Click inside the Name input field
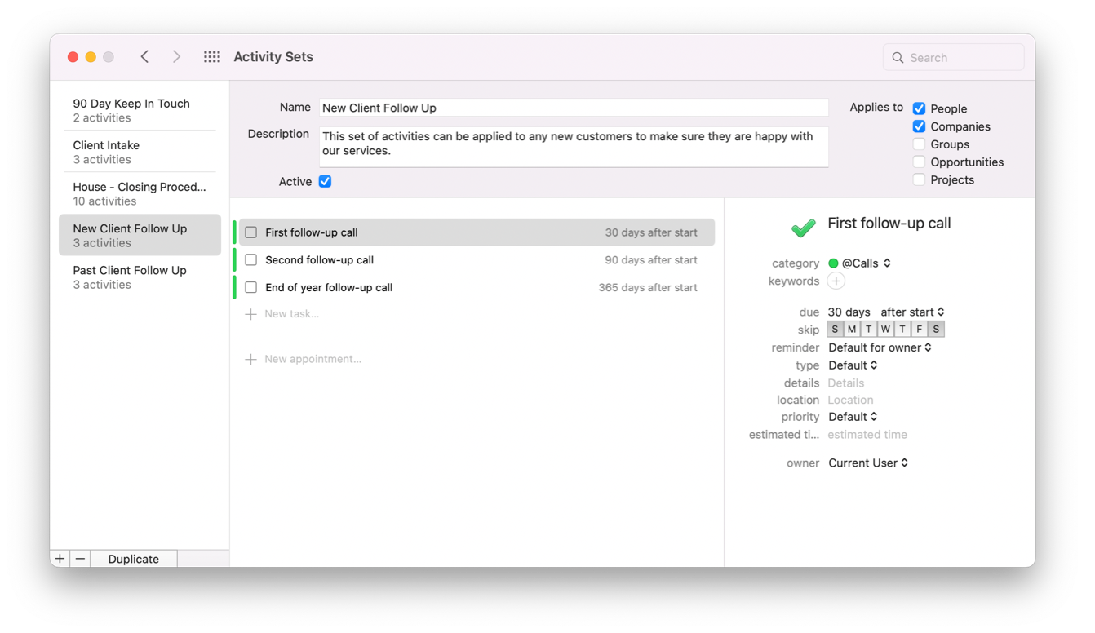 (x=571, y=107)
